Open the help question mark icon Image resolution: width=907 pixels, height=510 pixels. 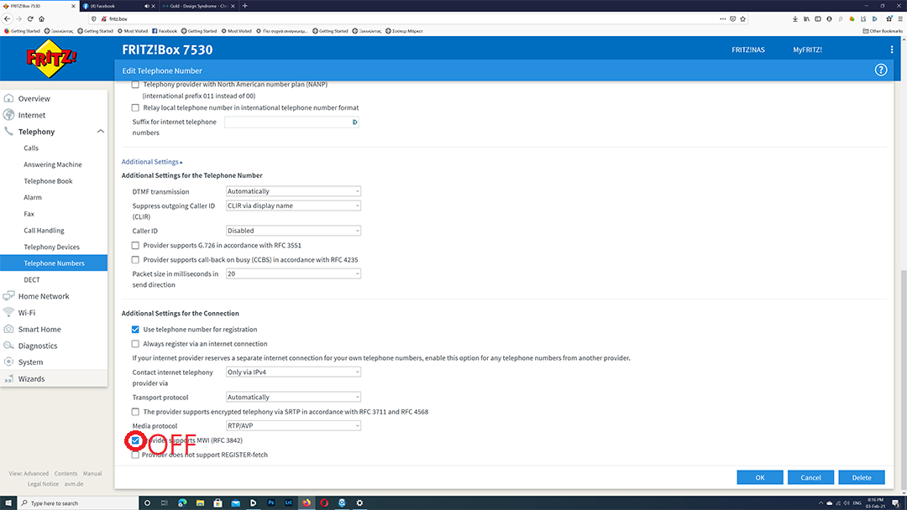click(x=880, y=70)
